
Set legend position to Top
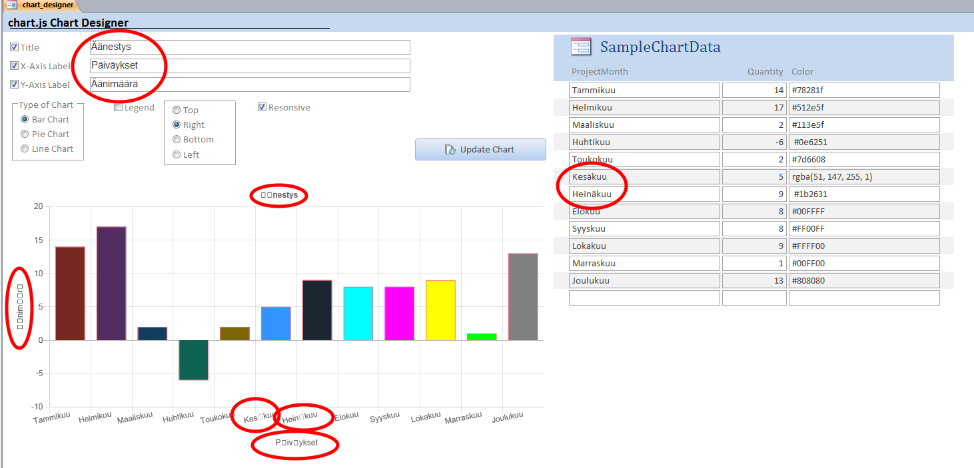coord(177,110)
